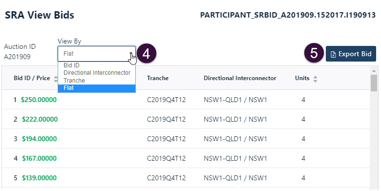Click the step 4 callout marker
The image size is (381, 191).
[x=146, y=53]
